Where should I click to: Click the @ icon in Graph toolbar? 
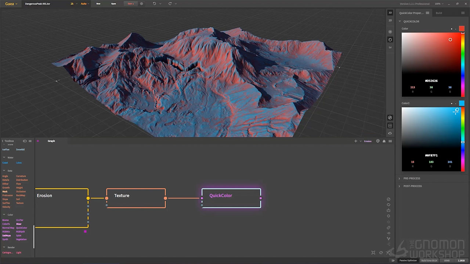(x=378, y=141)
